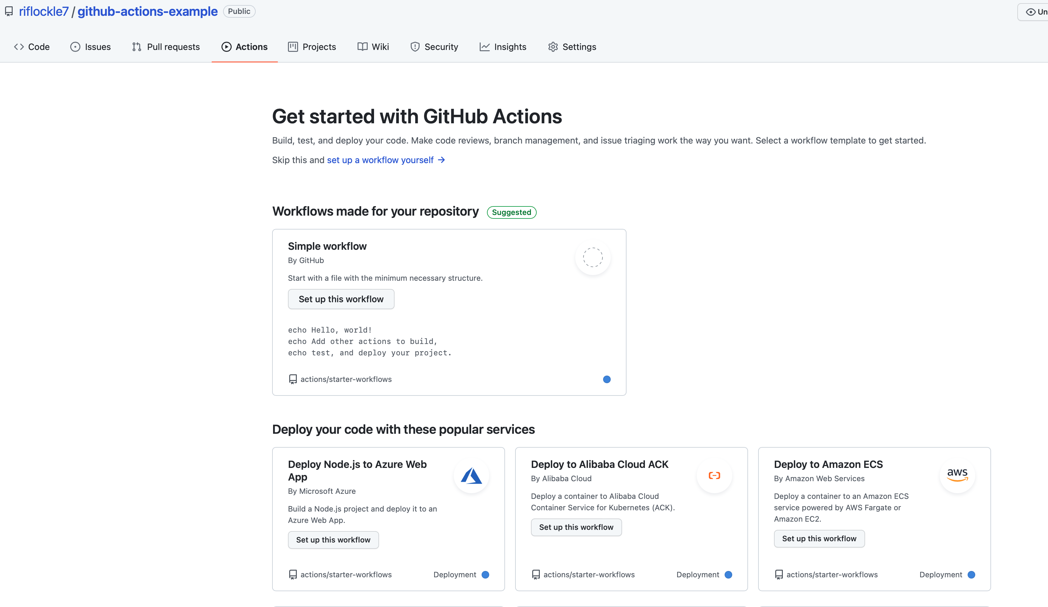The image size is (1048, 607).
Task: Click the Simple workflow card title
Action: pos(327,246)
